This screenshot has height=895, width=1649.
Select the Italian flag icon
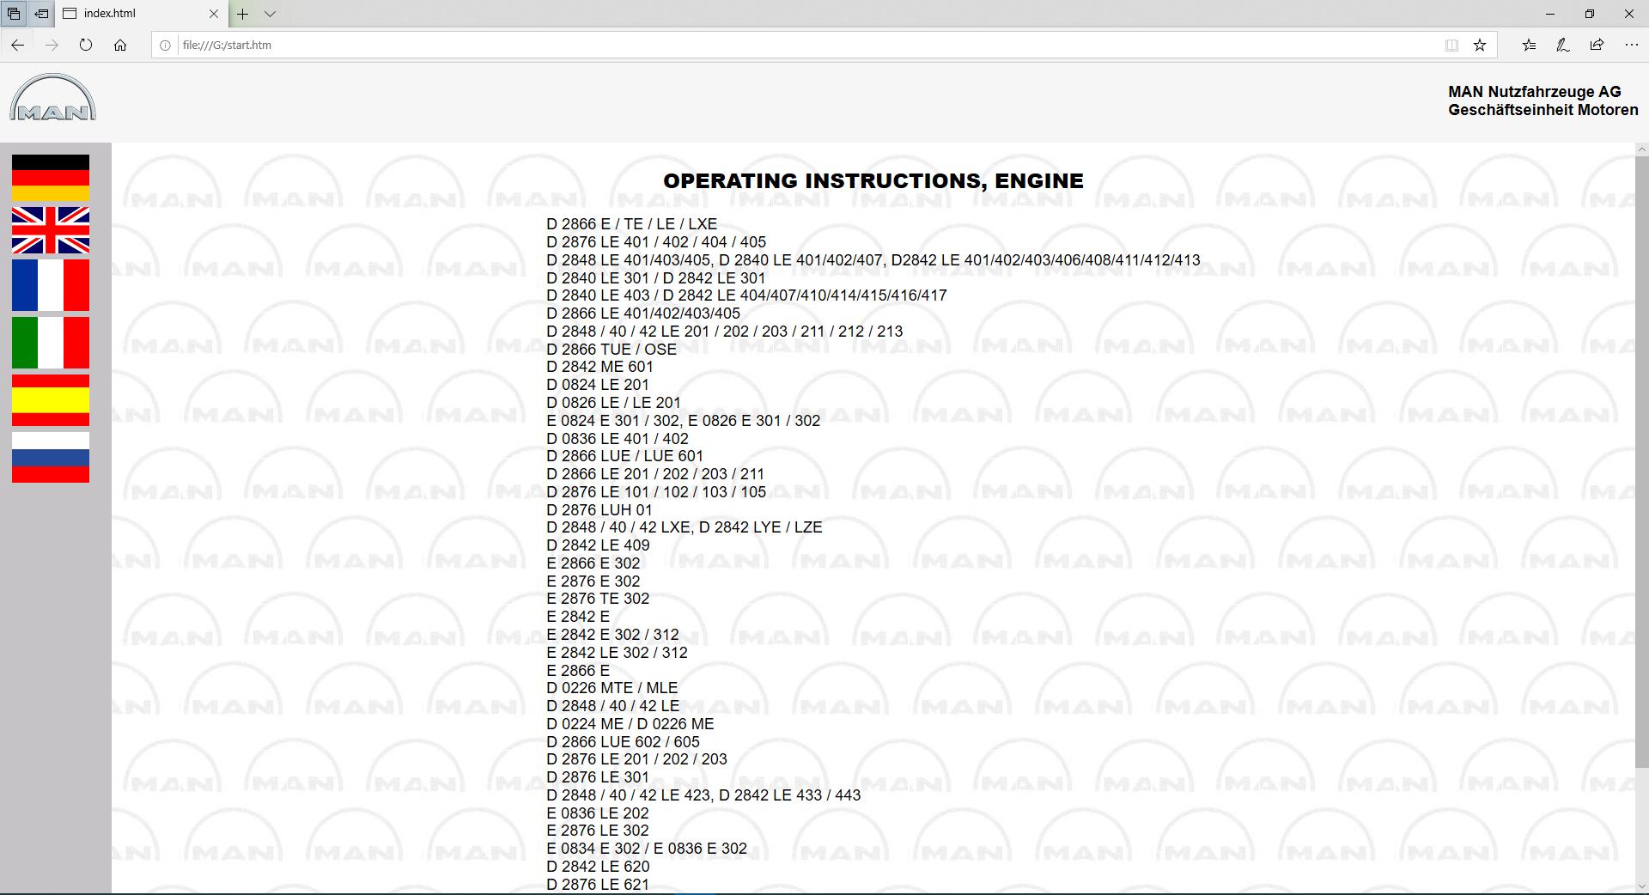click(50, 343)
